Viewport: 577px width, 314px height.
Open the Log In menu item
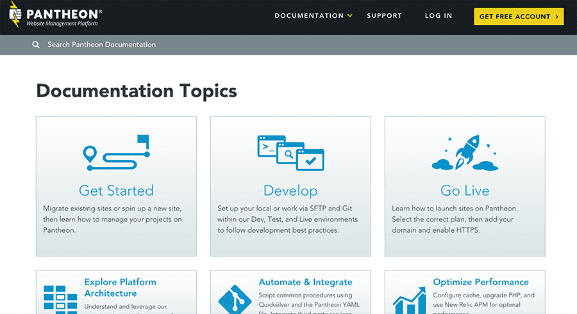click(439, 16)
